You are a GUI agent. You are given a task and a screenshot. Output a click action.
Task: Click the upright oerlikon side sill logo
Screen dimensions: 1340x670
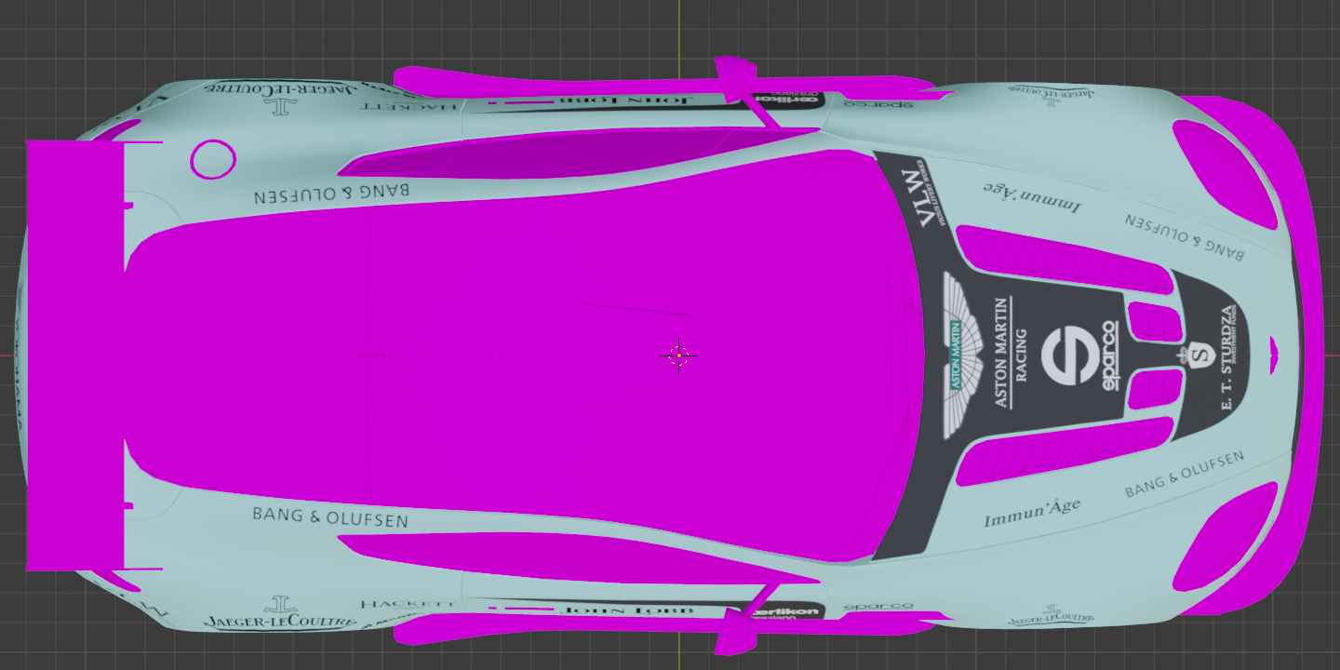tap(784, 611)
